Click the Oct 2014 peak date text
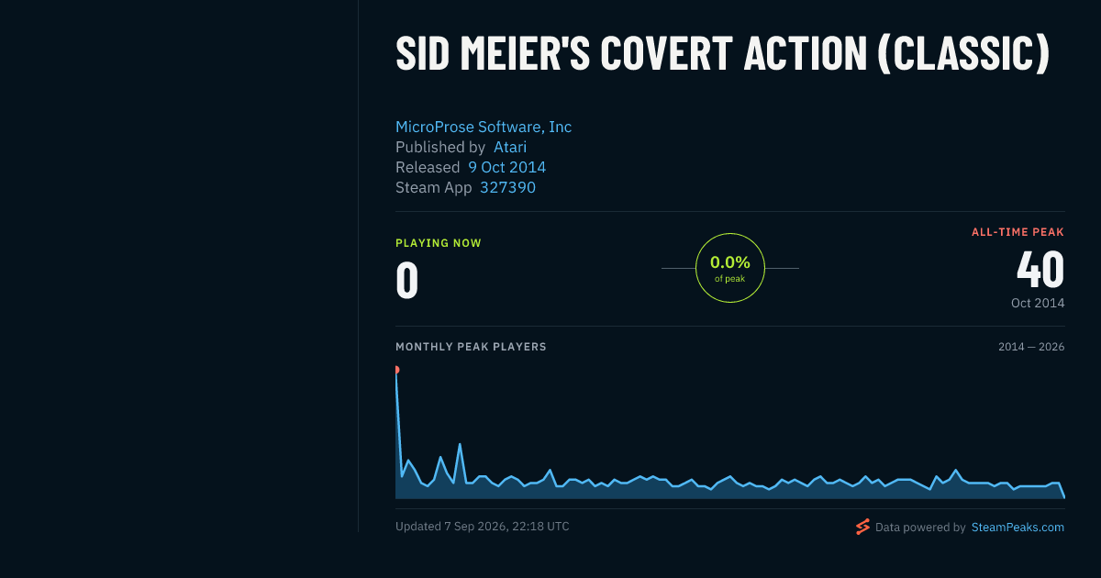This screenshot has height=578, width=1101. click(1038, 303)
